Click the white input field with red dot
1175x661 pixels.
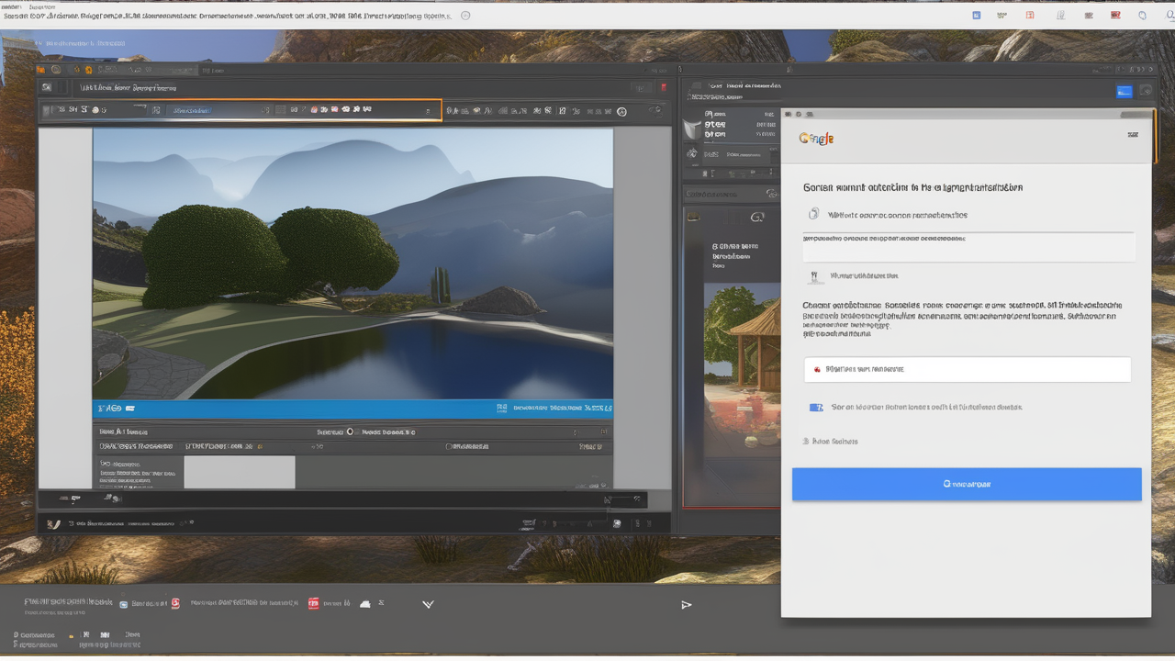tap(967, 369)
